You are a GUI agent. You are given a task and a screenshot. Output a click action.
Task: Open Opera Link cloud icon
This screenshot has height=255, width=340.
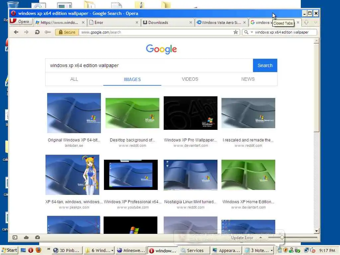click(x=26, y=237)
